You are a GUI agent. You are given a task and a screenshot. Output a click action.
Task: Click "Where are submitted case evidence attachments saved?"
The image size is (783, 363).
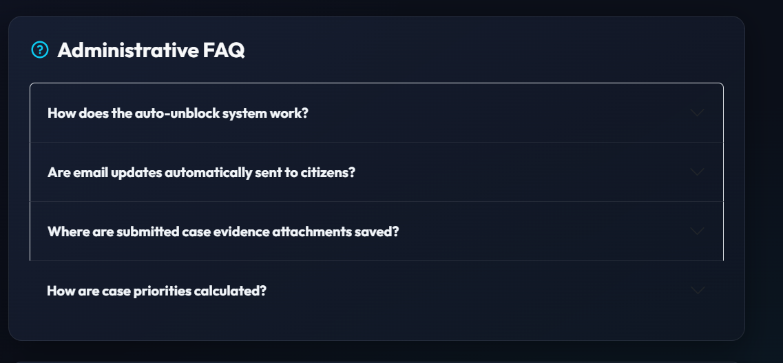pos(223,231)
